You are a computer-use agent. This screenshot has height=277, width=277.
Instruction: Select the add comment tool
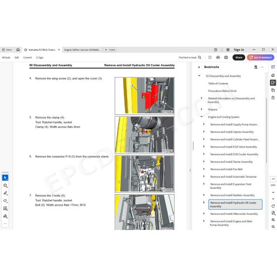(x=5, y=186)
